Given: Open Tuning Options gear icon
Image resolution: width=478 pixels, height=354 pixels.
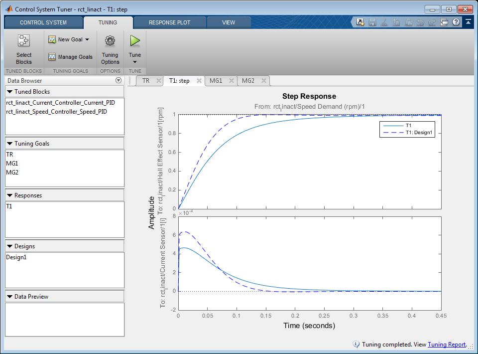Looking at the screenshot, I should (x=110, y=41).
